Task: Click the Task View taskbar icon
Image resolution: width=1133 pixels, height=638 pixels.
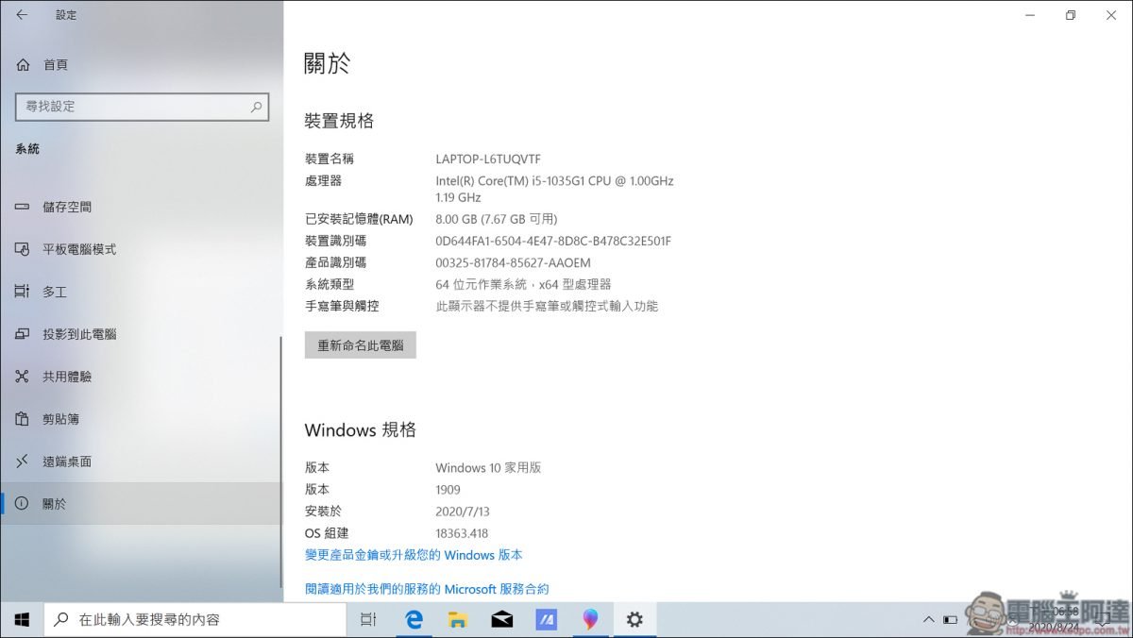Action: coord(368,620)
